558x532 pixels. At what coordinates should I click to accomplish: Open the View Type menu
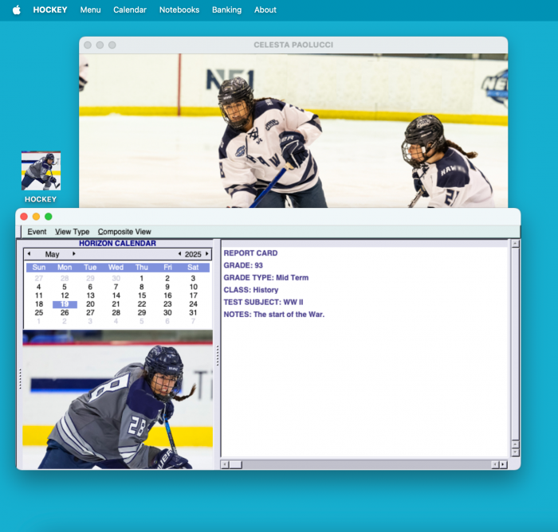pyautogui.click(x=72, y=232)
